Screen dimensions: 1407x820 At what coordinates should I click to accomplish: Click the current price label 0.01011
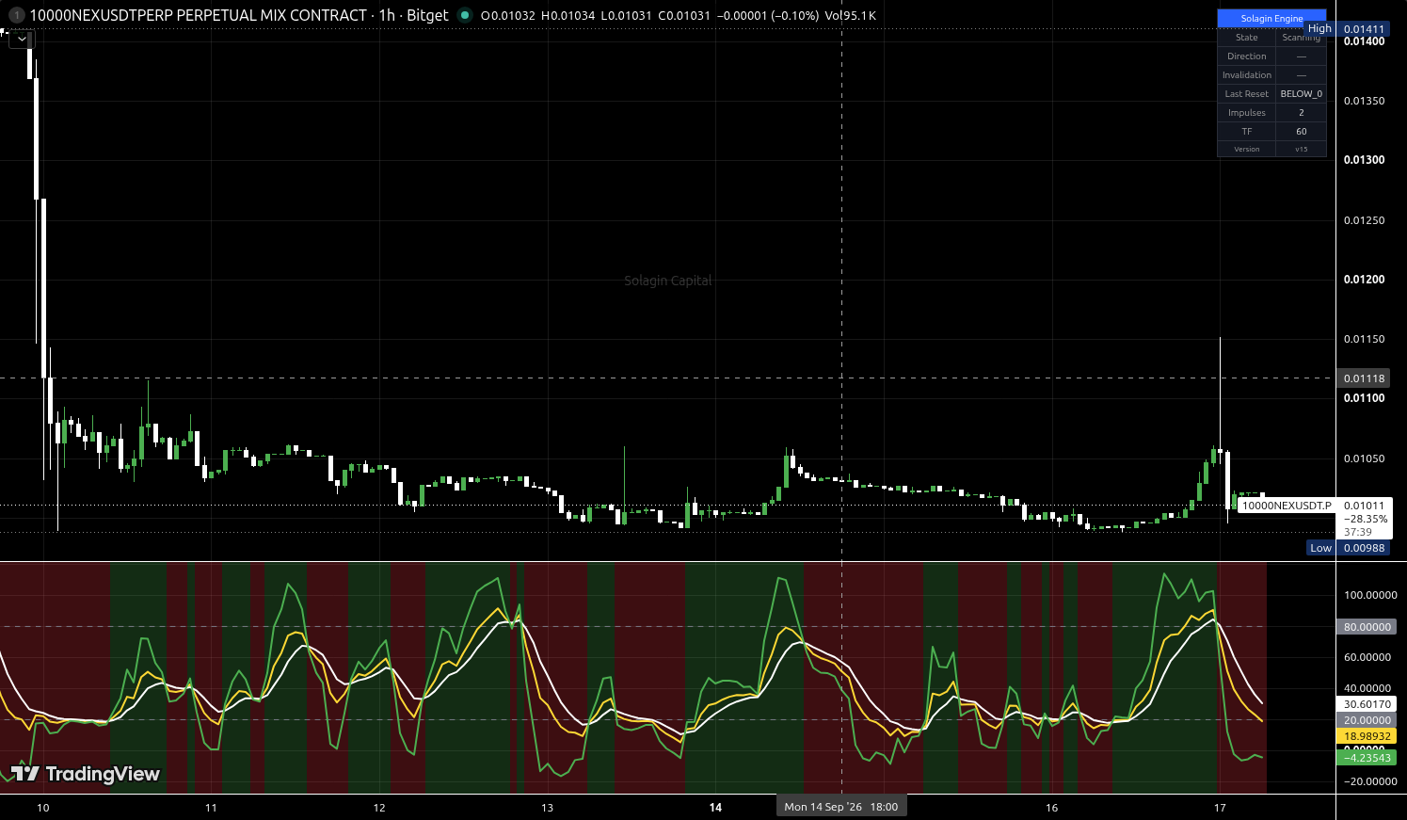pyautogui.click(x=1364, y=506)
